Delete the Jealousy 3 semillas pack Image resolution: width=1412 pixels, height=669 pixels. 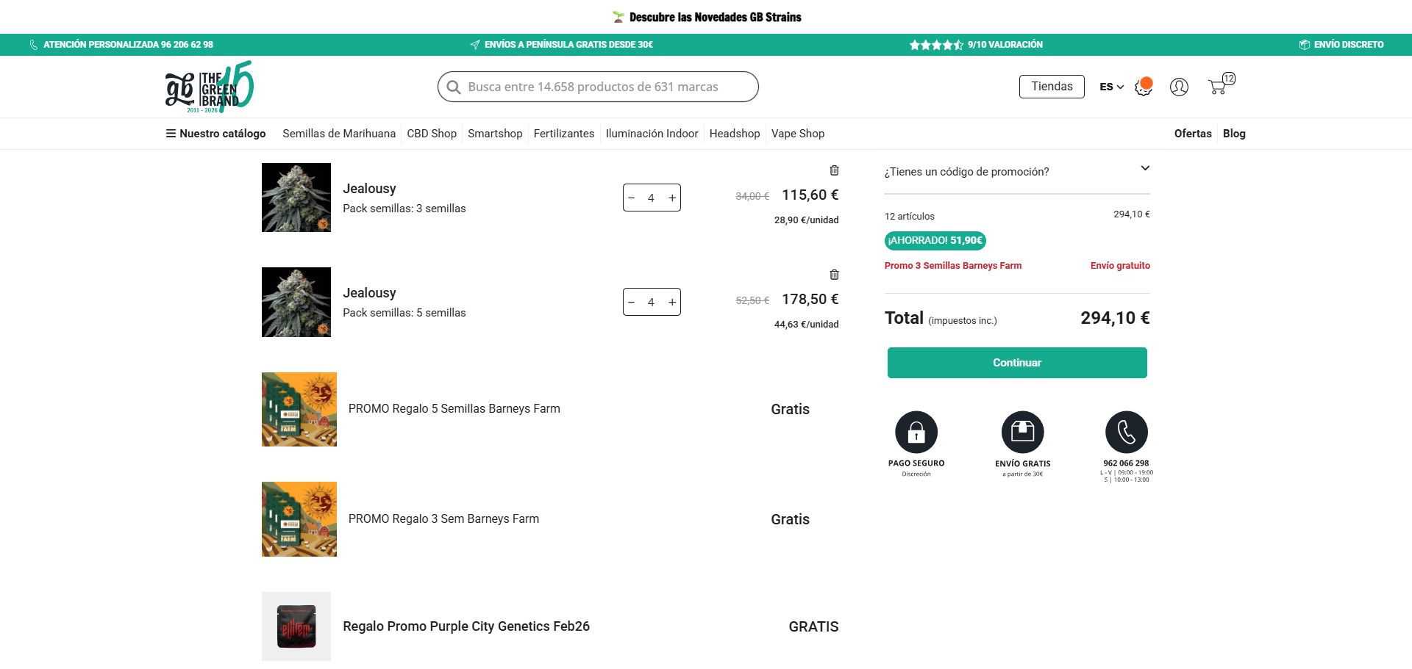[834, 170]
